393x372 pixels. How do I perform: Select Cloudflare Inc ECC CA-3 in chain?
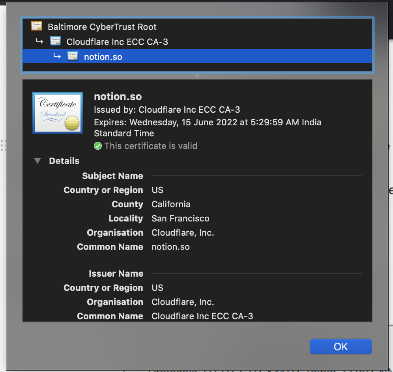(x=197, y=41)
